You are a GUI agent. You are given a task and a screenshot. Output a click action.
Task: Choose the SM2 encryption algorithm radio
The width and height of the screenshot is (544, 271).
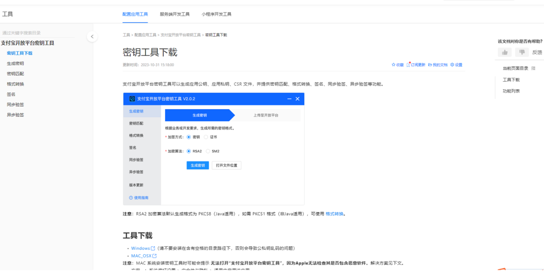pos(208,151)
